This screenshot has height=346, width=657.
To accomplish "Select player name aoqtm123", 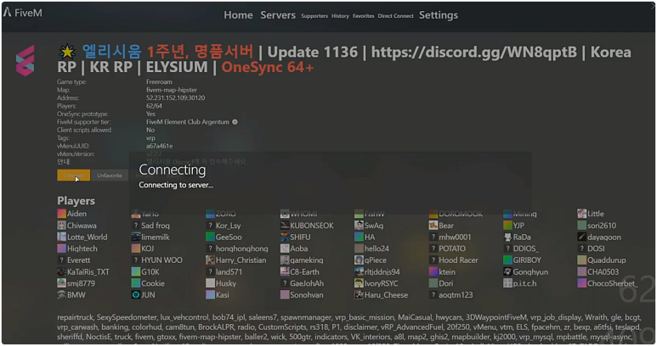I will (x=456, y=295).
